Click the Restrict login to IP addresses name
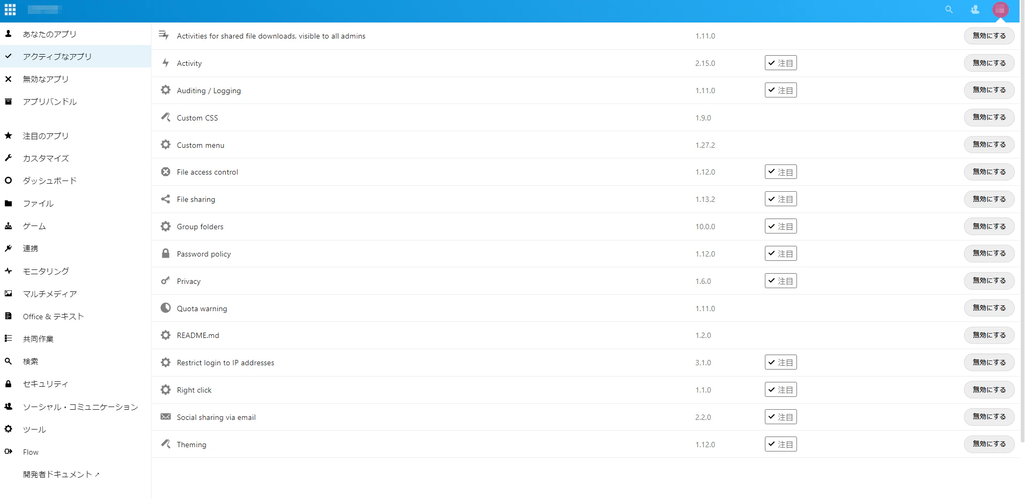 point(225,363)
